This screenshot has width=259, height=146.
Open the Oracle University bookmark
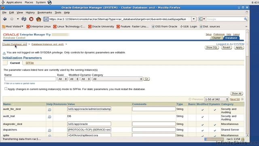click(x=101, y=26)
